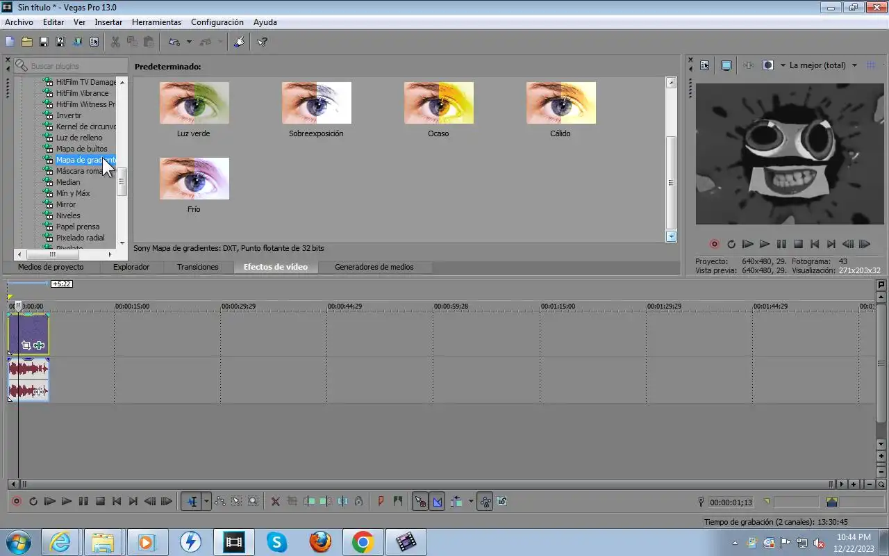This screenshot has height=556, width=889.
Task: Click Stop button in preview window
Action: 798,244
